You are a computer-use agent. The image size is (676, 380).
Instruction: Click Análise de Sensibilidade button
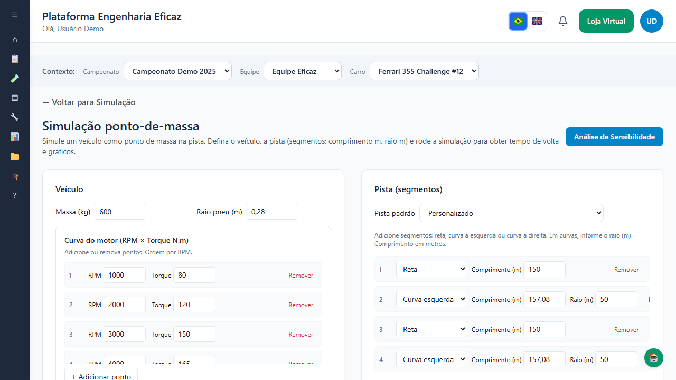(614, 137)
